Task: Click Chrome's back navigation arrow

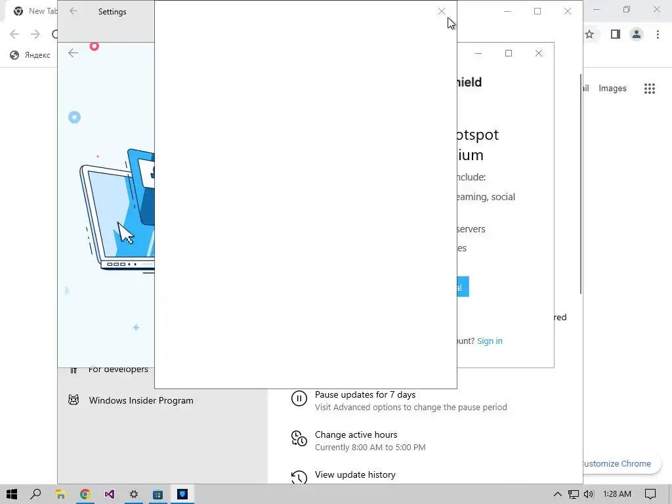Action: 14,34
